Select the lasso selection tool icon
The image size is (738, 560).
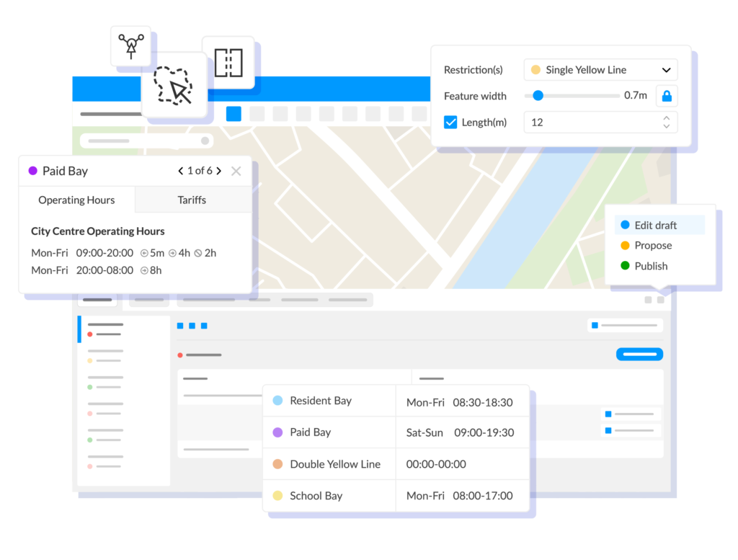pos(174,86)
